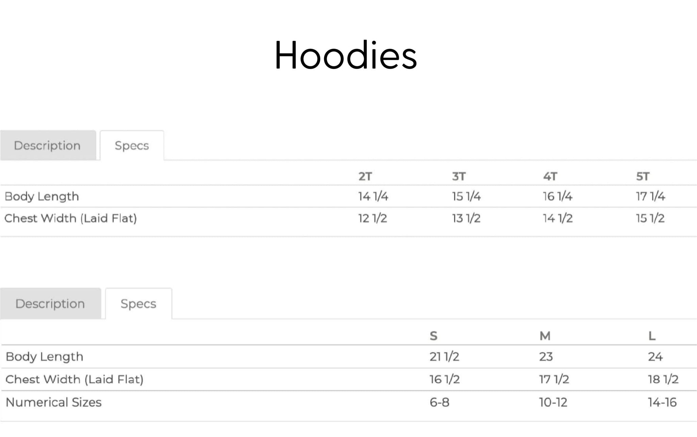The width and height of the screenshot is (697, 437).
Task: Select the 14-16 numerical size cell
Action: pyautogui.click(x=662, y=402)
